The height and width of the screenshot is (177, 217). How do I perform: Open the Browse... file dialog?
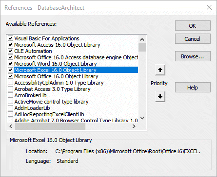tap(193, 56)
